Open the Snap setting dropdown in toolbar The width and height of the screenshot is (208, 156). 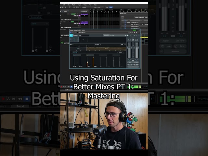(99, 7)
